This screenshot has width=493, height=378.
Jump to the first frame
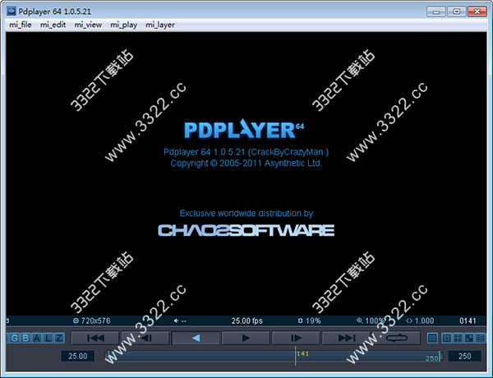click(95, 338)
